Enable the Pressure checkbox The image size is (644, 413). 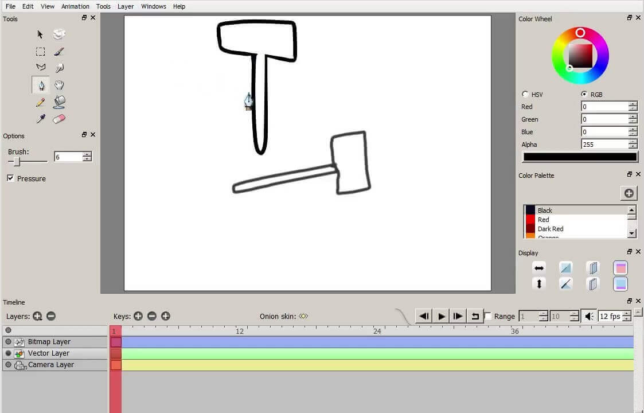point(11,178)
